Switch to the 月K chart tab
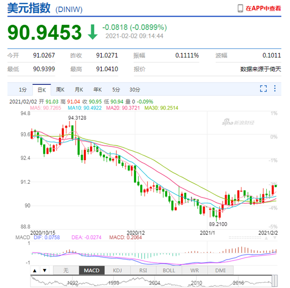Viewport: 290px width, 288px height. 79,90
